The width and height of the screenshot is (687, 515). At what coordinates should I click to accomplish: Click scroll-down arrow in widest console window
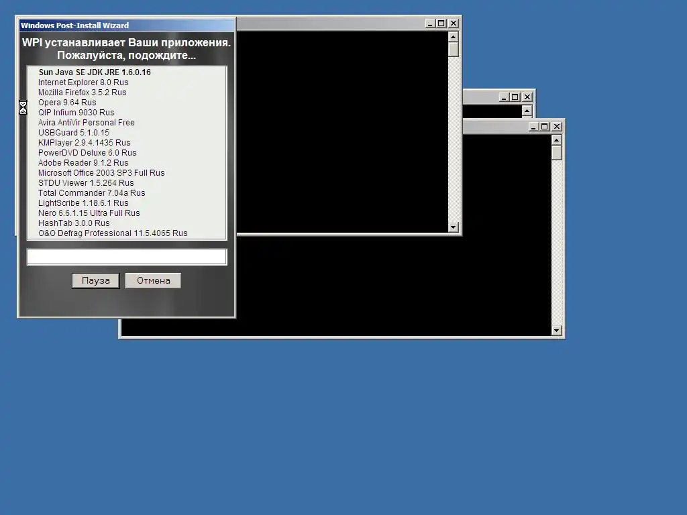click(556, 331)
